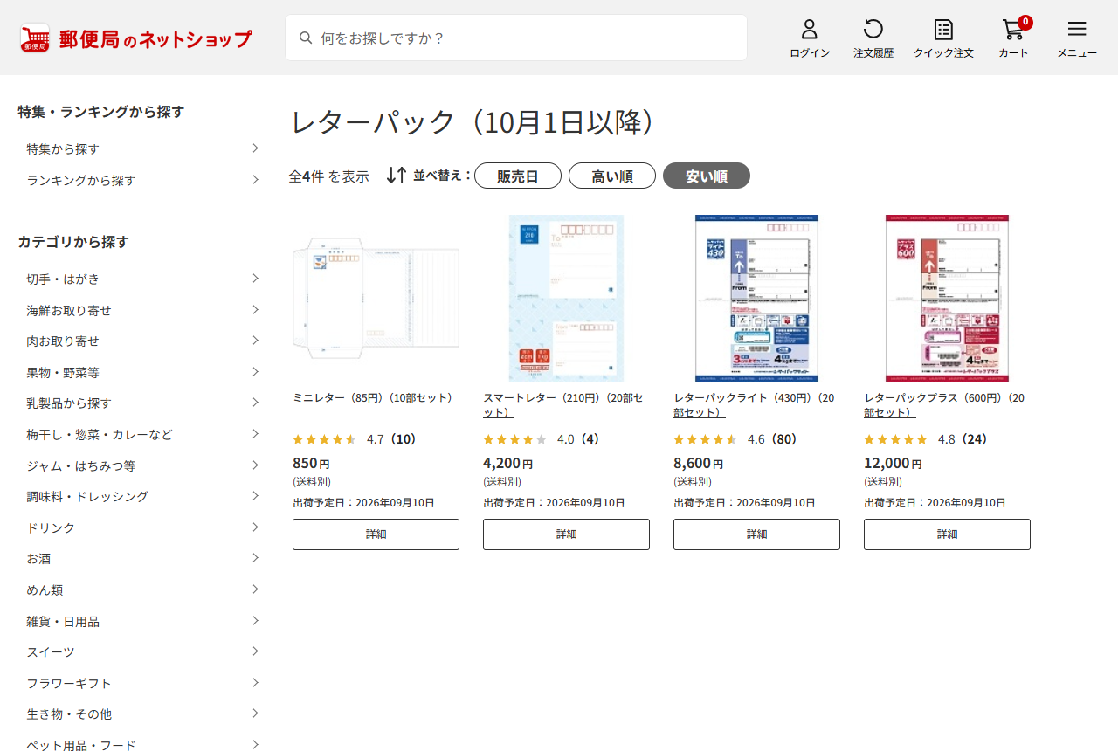1118x751 pixels.
Task: Sort products by 販売日
Action: (518, 176)
